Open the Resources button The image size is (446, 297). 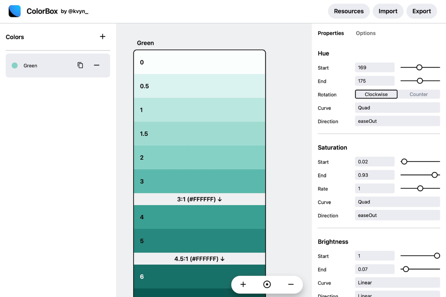click(x=349, y=11)
